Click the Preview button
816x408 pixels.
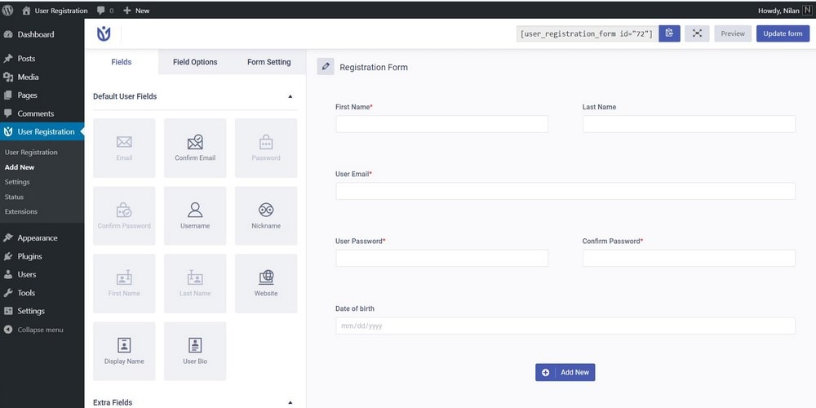pos(733,33)
